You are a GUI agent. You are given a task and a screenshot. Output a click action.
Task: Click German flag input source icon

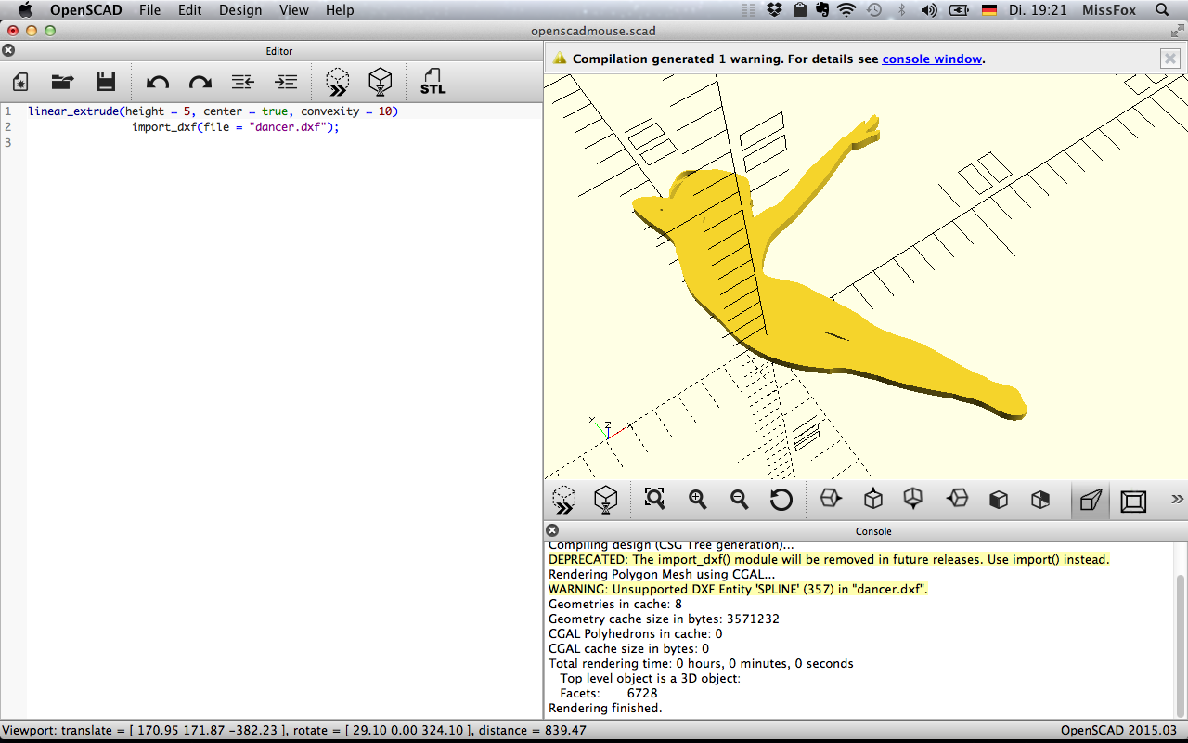tap(988, 10)
